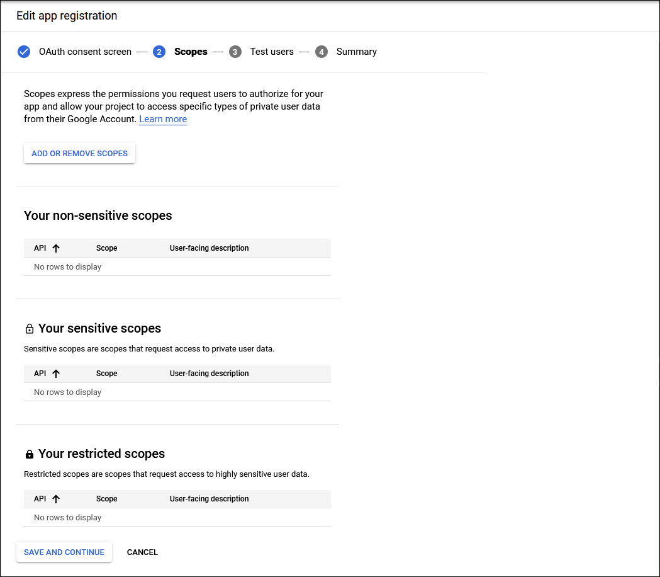Switch to the Scopes step

tap(191, 52)
